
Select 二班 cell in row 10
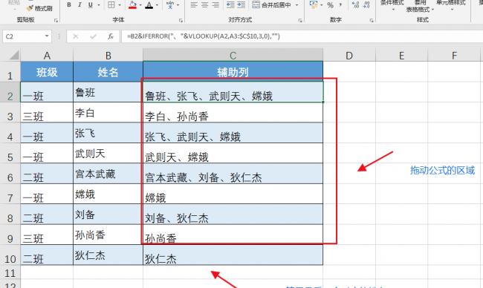[47, 255]
